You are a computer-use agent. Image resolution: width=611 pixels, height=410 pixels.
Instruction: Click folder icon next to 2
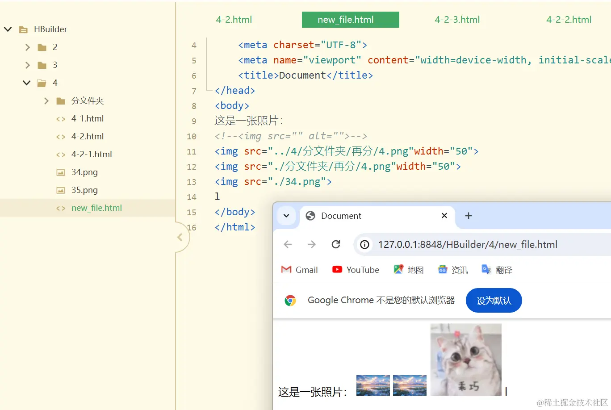[42, 47]
